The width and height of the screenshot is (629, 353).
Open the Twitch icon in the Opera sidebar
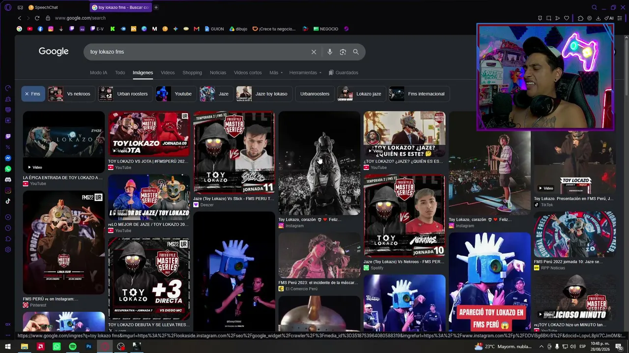click(8, 137)
